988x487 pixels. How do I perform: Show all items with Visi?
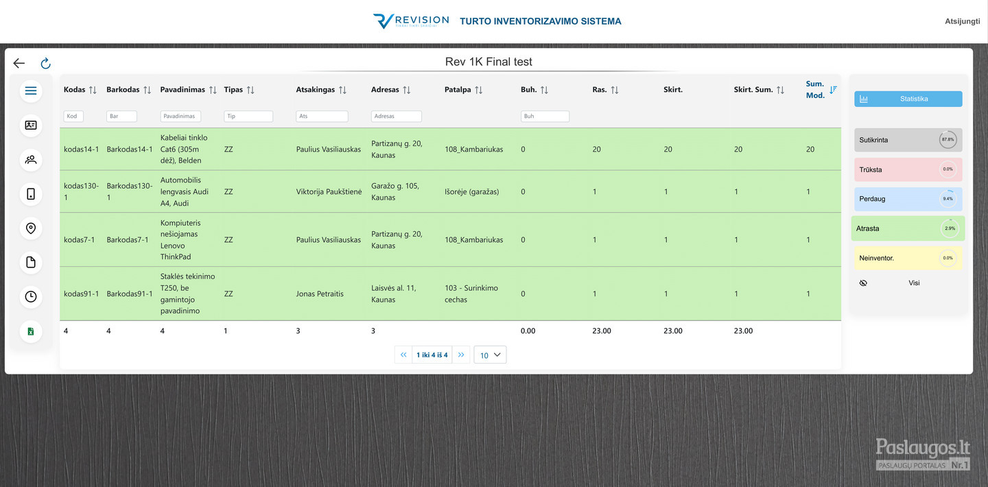(914, 283)
